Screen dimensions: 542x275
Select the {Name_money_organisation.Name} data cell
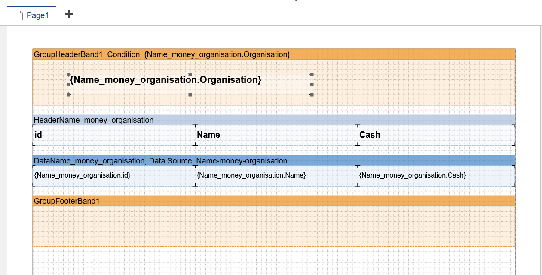276,176
